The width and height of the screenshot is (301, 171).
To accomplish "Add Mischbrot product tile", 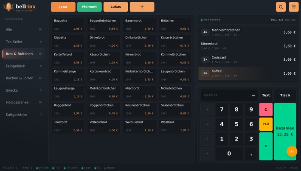I will pos(140,93).
